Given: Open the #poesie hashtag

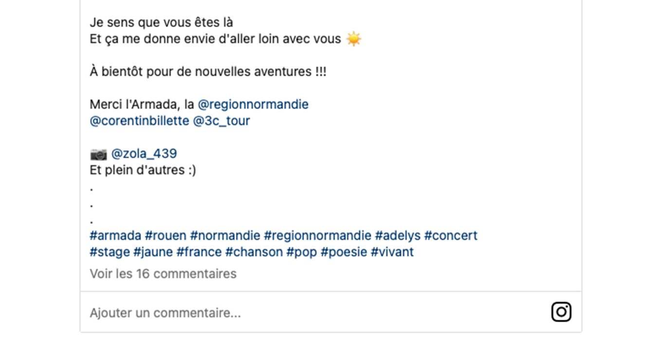Looking at the screenshot, I should pyautogui.click(x=344, y=252).
